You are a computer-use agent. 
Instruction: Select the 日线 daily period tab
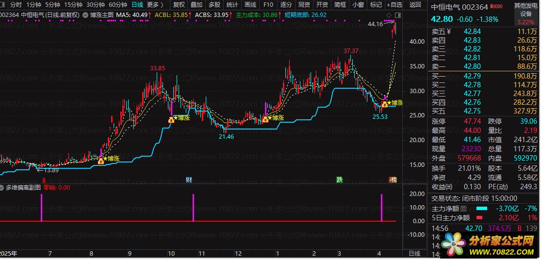[x=137, y=5]
